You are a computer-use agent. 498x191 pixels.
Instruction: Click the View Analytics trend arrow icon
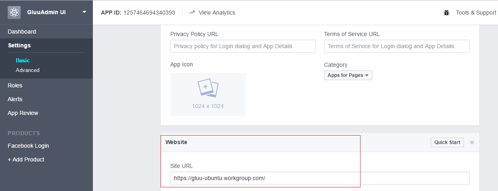pyautogui.click(x=192, y=13)
